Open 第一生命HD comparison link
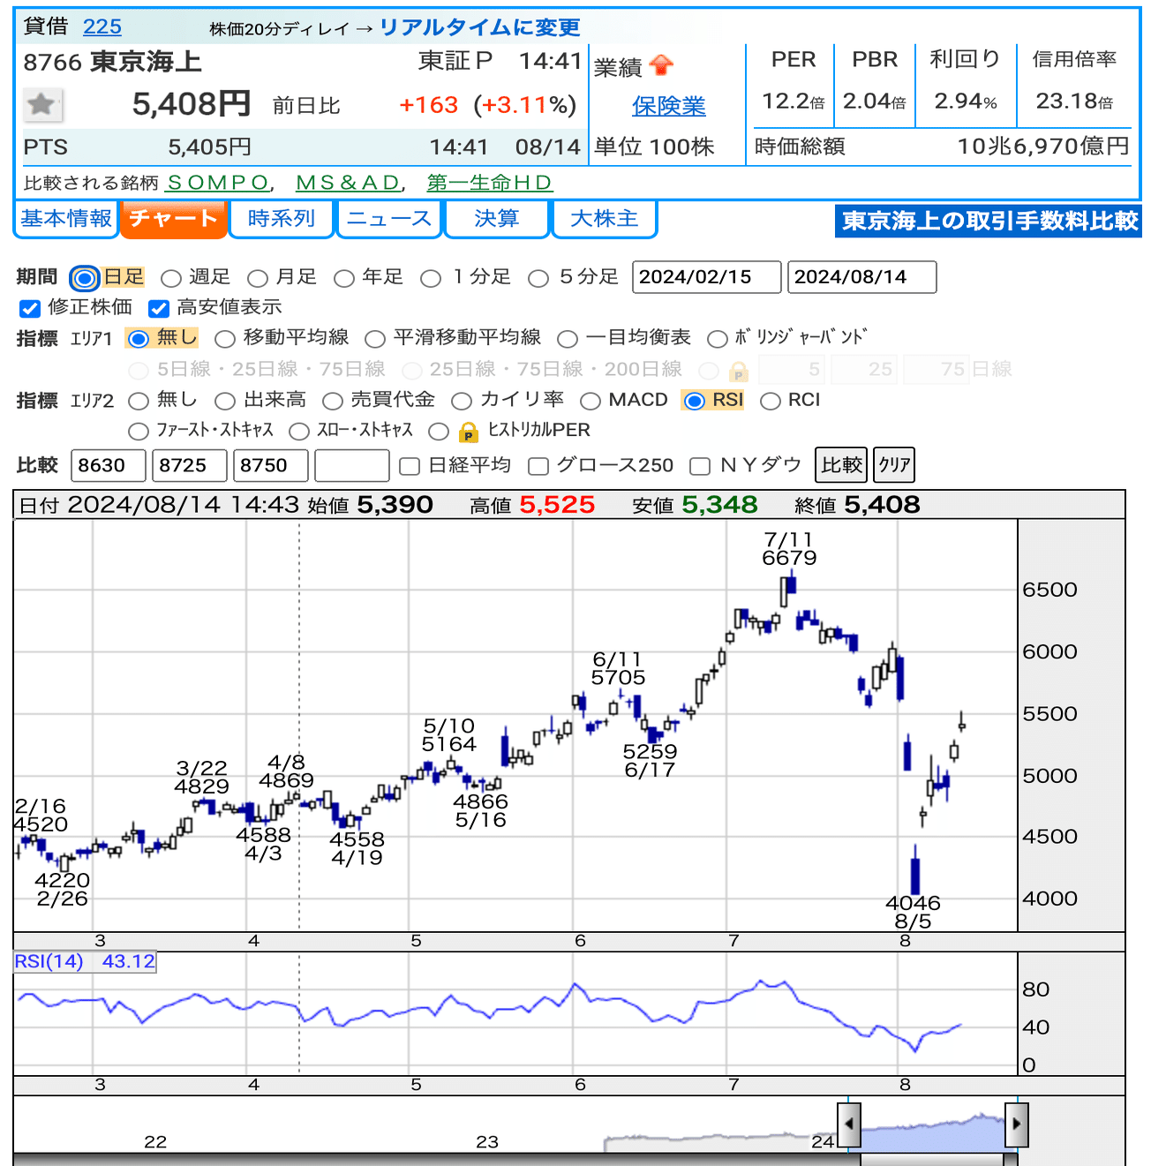1166x1166 pixels. [490, 183]
